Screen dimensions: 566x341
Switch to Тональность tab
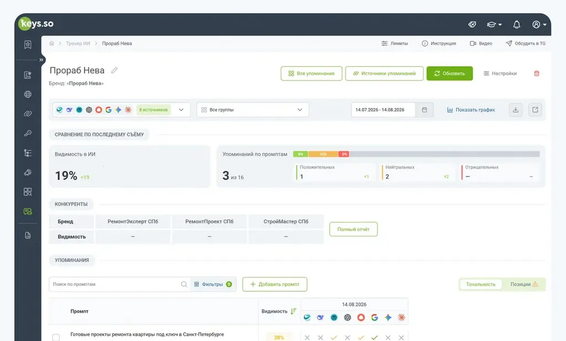[481, 284]
